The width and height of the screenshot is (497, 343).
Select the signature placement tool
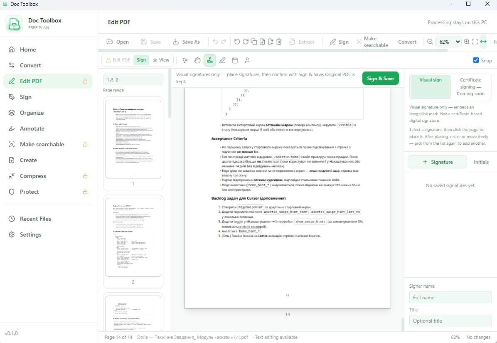[x=210, y=60]
